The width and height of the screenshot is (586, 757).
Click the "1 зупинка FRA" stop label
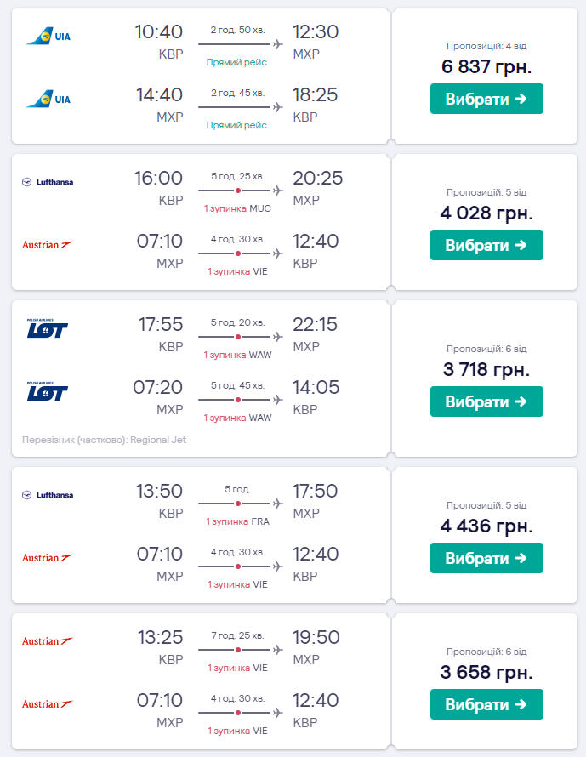tap(237, 521)
